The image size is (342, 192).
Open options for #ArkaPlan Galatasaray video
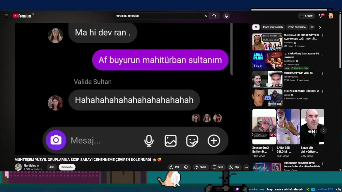[323, 54]
